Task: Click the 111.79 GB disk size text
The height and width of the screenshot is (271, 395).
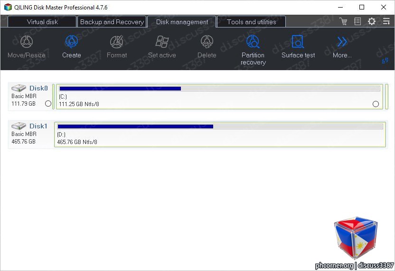Action: [23, 104]
